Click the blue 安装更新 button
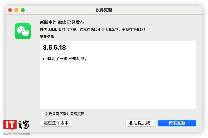The width and height of the screenshot is (208, 138). point(177,123)
